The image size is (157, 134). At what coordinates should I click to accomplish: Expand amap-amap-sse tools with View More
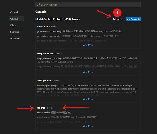point(88,72)
